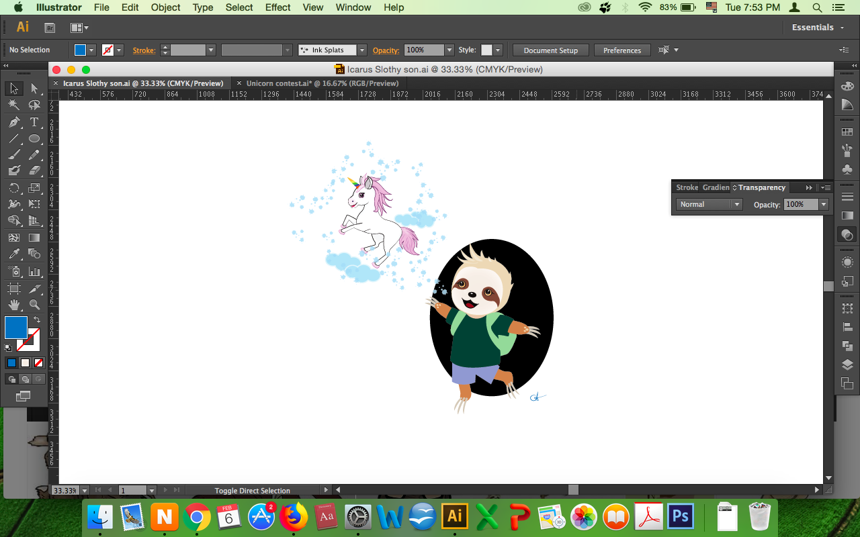Viewport: 860px width, 537px height.
Task: Select the Blend tool
Action: coord(34,254)
